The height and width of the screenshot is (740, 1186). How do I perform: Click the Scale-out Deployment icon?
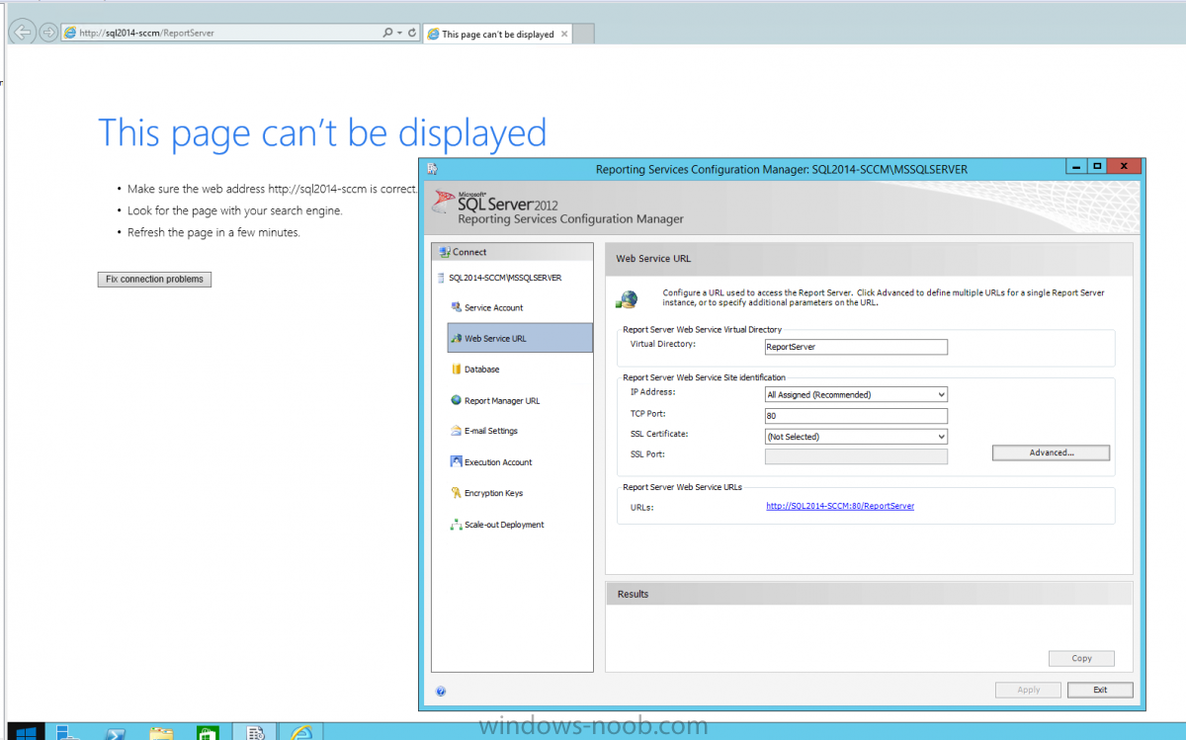pos(456,524)
